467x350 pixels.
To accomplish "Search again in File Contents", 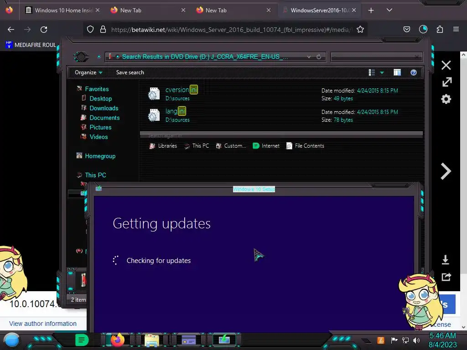I will click(305, 146).
